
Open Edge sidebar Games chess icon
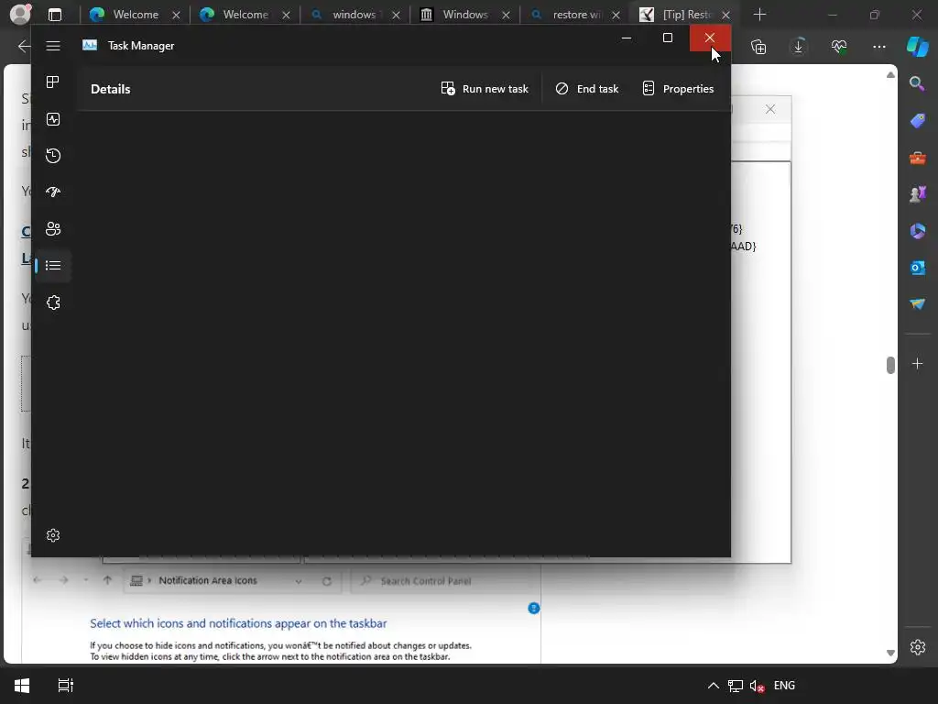click(917, 194)
